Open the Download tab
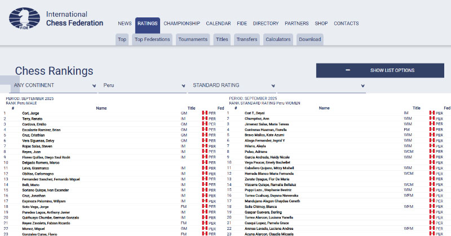The image size is (451, 236). [x=309, y=39]
